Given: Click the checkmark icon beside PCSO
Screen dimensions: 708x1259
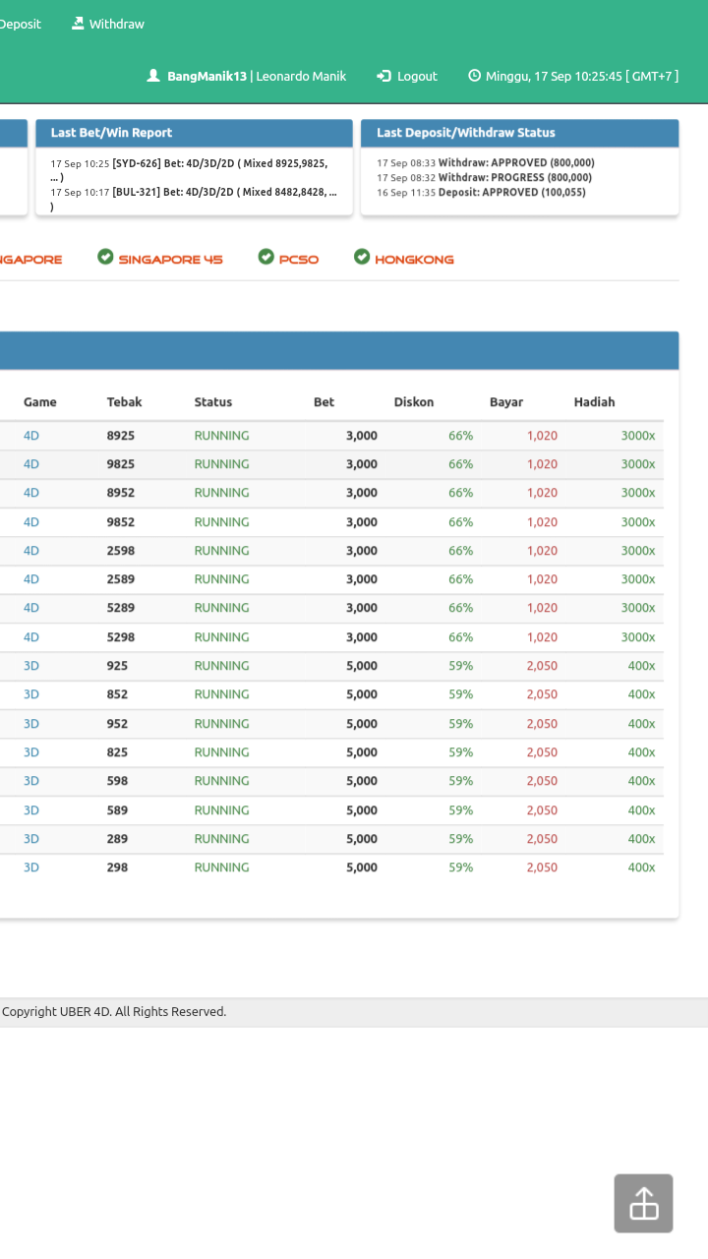Looking at the screenshot, I should coord(265,257).
